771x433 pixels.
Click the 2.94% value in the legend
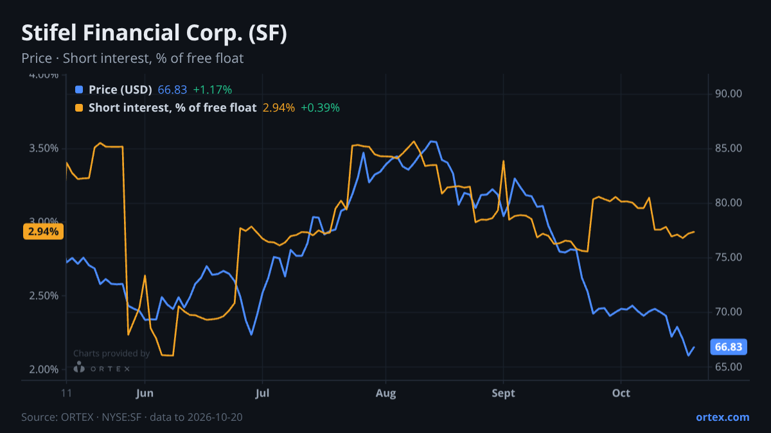click(x=279, y=108)
